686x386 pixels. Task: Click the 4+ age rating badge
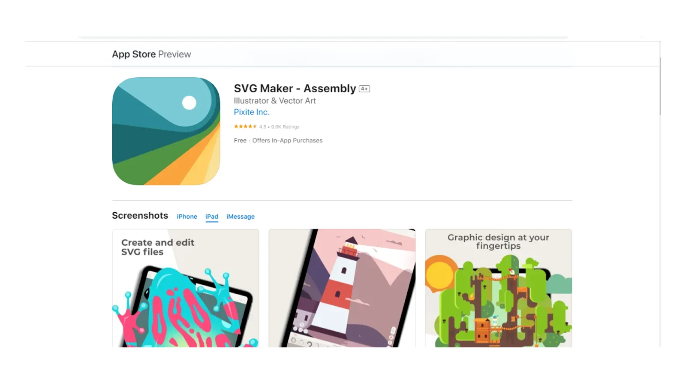(x=364, y=89)
